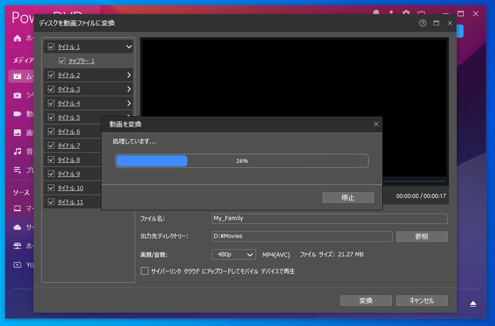Click the Home icon in the sidebar
The width and height of the screenshot is (495, 326).
pos(17,38)
